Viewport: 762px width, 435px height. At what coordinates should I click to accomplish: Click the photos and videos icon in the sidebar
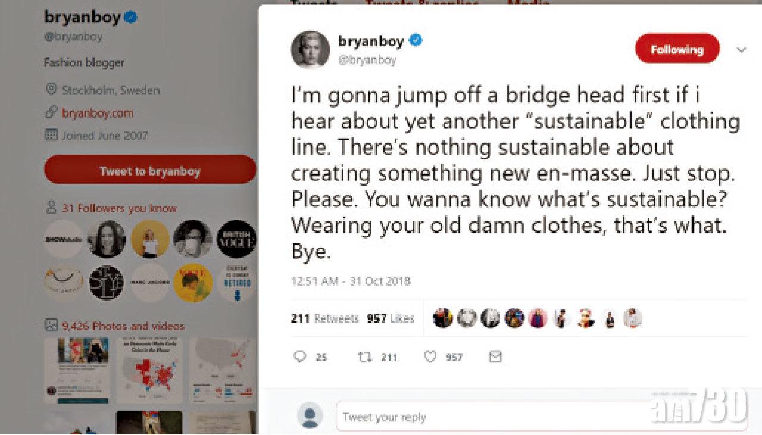(x=51, y=326)
